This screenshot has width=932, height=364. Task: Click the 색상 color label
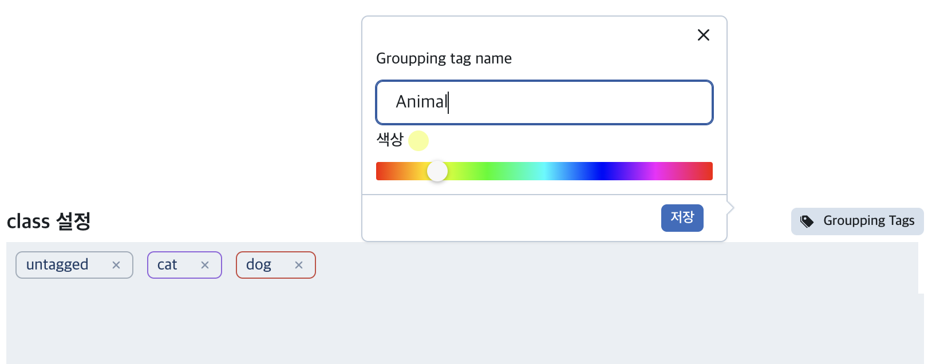coord(390,139)
